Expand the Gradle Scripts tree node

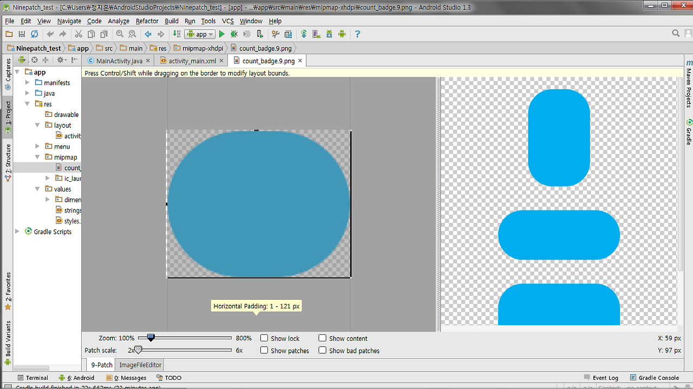(x=18, y=232)
